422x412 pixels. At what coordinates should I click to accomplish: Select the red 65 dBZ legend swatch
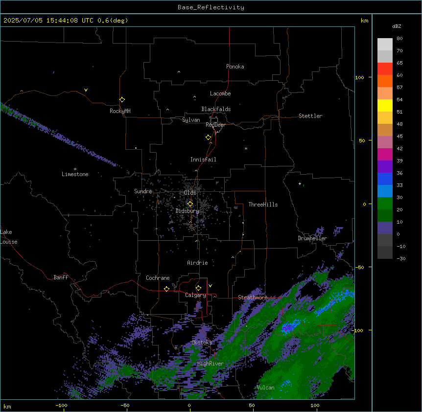tap(385, 69)
